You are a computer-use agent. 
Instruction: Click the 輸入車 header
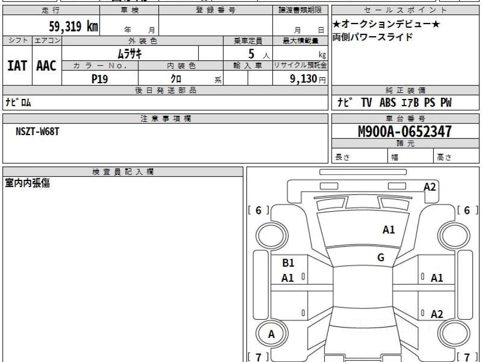248,66
